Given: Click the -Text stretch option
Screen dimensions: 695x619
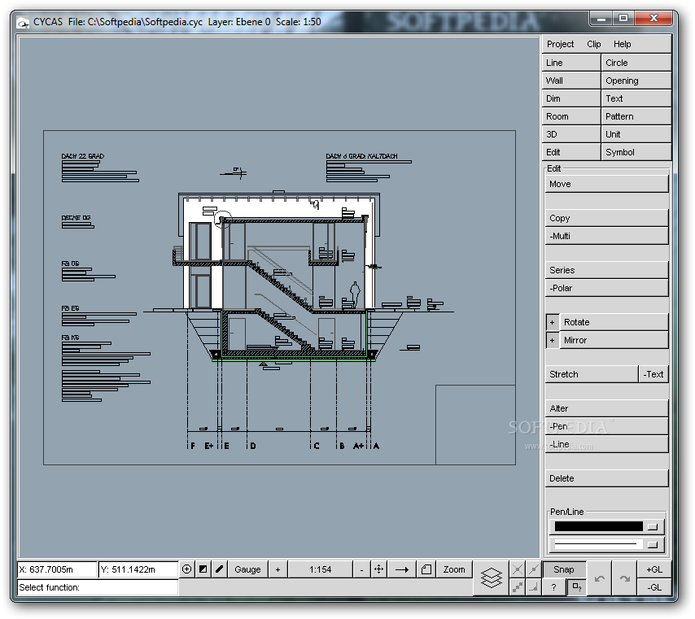Looking at the screenshot, I should coord(653,374).
